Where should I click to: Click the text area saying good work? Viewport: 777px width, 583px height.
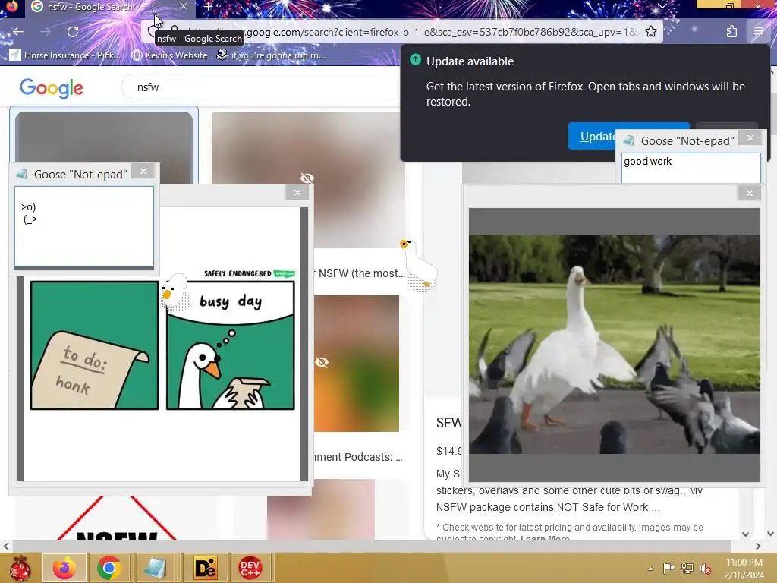pyautogui.click(x=690, y=168)
